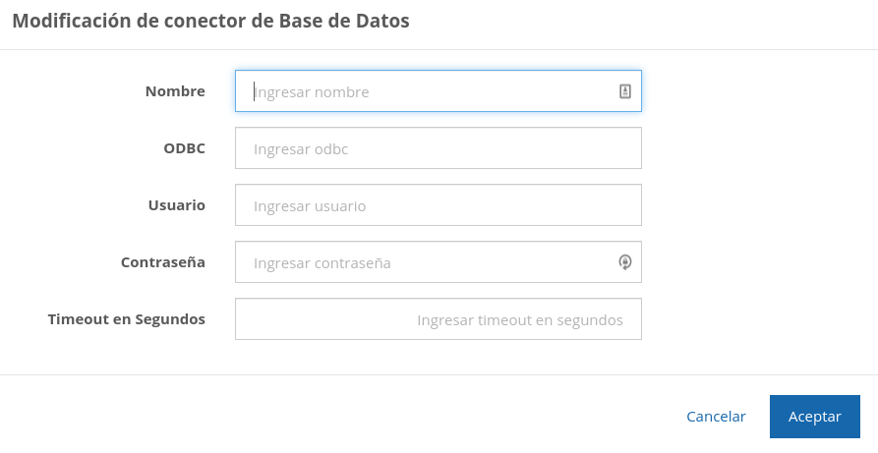Click the 'Ingresar nombre' placeholder text
Viewport: 878px width, 453px height.
pyautogui.click(x=312, y=92)
